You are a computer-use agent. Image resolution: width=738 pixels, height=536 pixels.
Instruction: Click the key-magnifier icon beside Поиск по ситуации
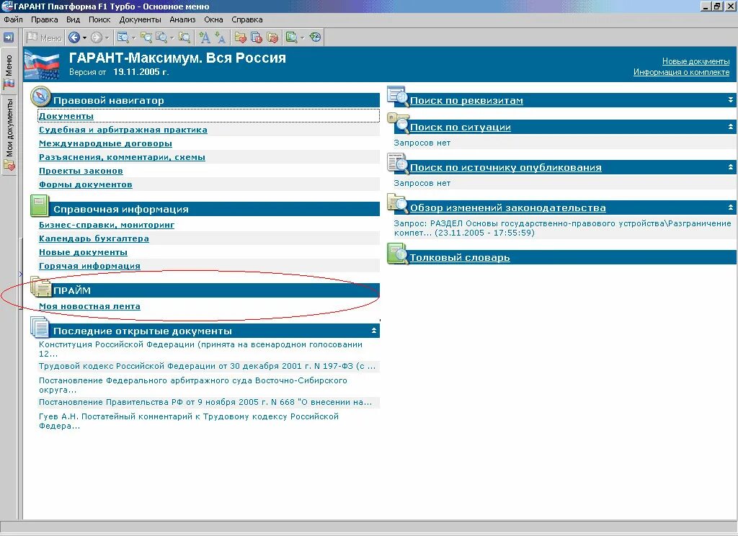point(398,123)
